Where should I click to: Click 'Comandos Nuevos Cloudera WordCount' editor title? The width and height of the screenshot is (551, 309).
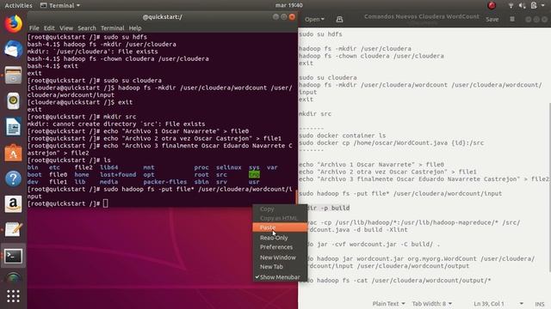tap(421, 16)
